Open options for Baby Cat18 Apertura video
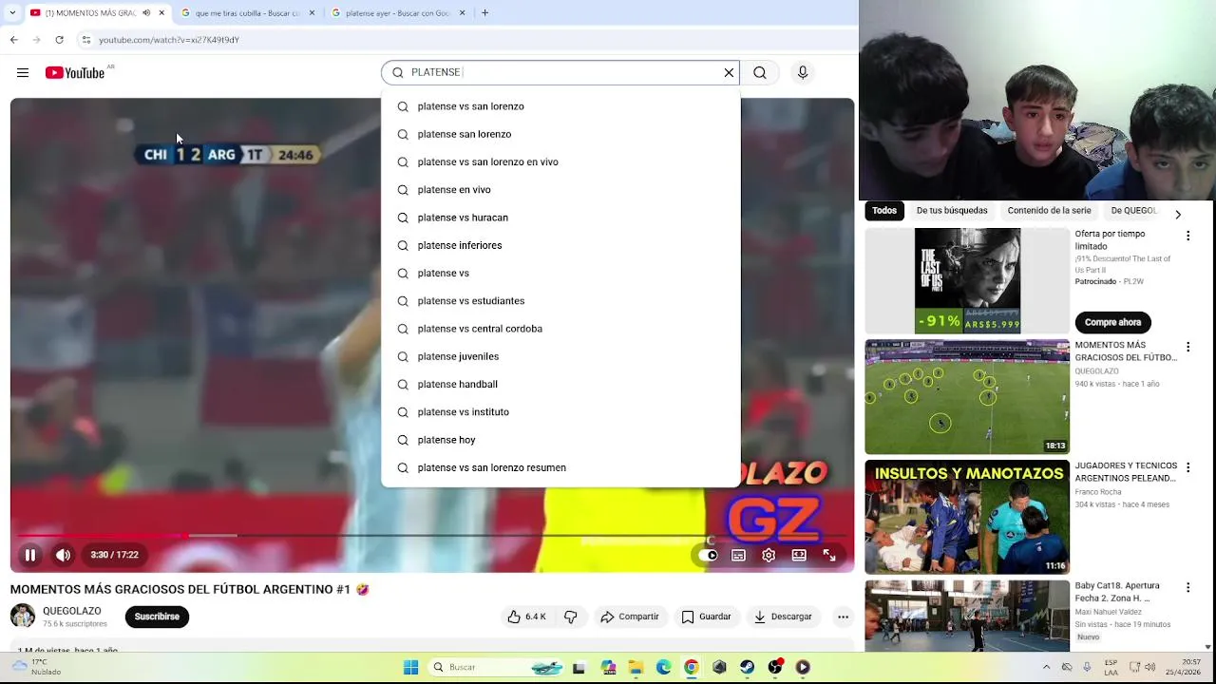Image resolution: width=1216 pixels, height=684 pixels. 1187,588
